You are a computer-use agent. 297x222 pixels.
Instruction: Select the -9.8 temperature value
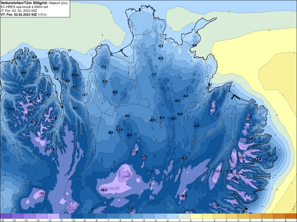[x=56, y=69]
